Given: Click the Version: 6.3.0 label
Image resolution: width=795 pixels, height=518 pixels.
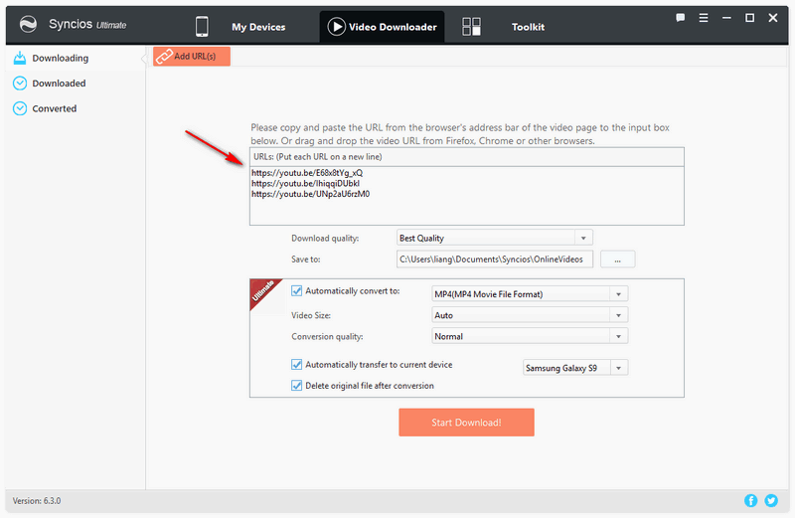Looking at the screenshot, I should tap(37, 501).
